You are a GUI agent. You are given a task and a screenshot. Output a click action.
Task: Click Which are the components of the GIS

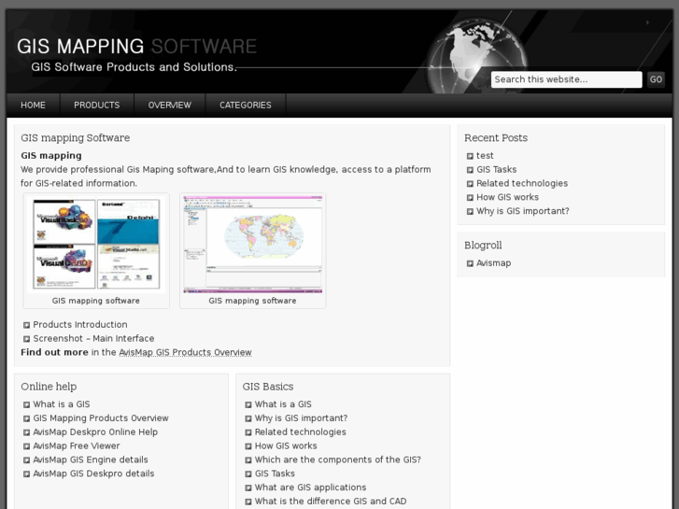click(x=337, y=460)
